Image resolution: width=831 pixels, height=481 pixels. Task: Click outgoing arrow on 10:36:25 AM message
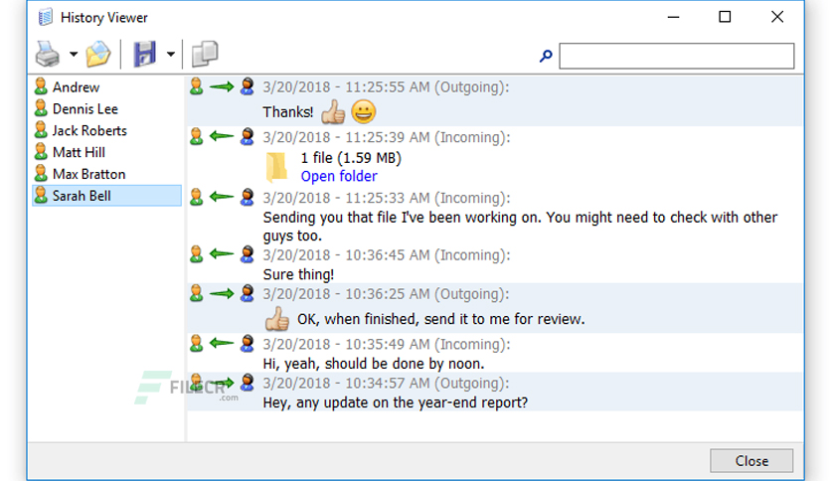coord(222,293)
